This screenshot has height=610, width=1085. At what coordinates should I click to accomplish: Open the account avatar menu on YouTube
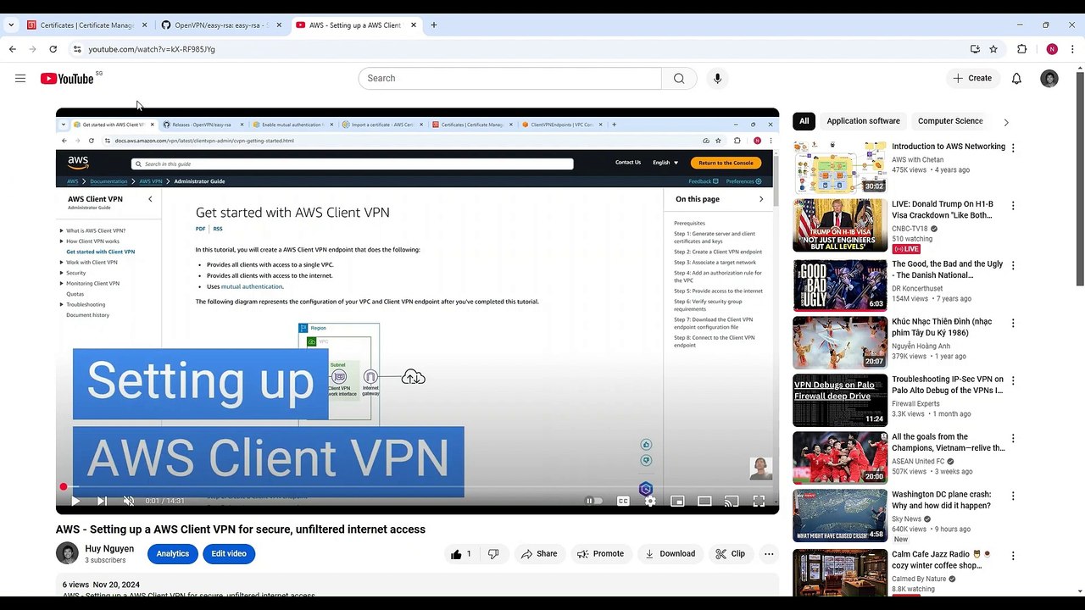tap(1049, 78)
